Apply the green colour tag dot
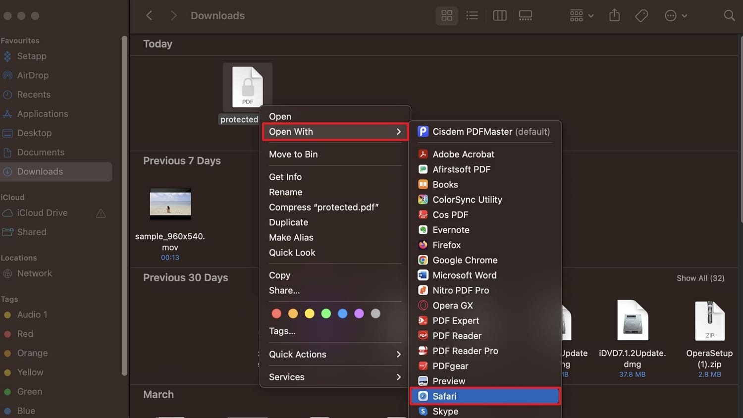Viewport: 743px width, 418px height. 326,313
